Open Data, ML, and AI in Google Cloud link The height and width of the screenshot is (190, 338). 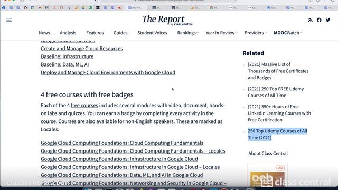coord(122,175)
